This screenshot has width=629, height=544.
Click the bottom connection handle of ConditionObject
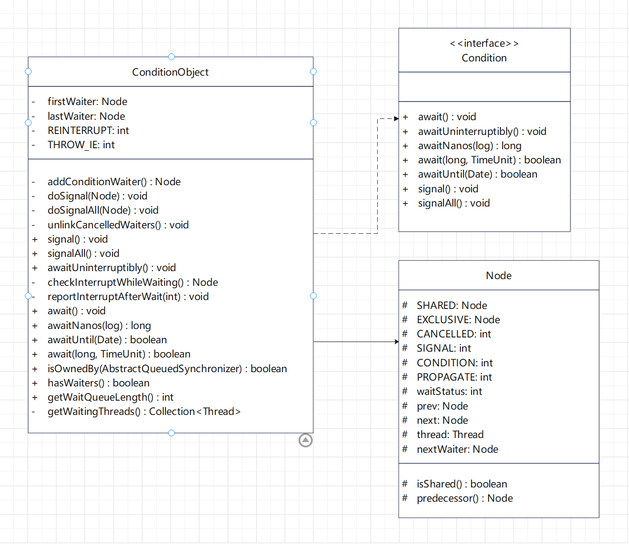pos(171,432)
